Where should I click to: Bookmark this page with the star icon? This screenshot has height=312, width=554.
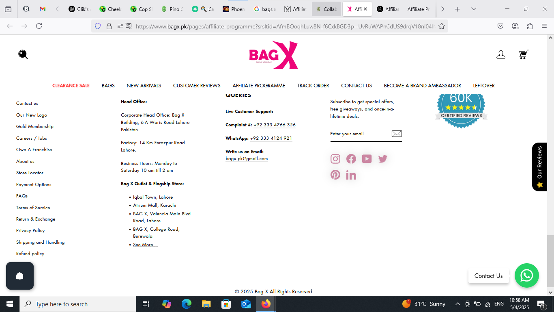click(442, 26)
